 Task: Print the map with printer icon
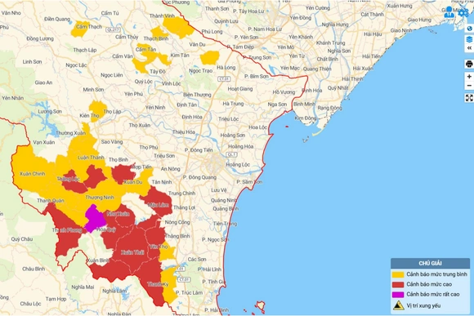[469, 64]
